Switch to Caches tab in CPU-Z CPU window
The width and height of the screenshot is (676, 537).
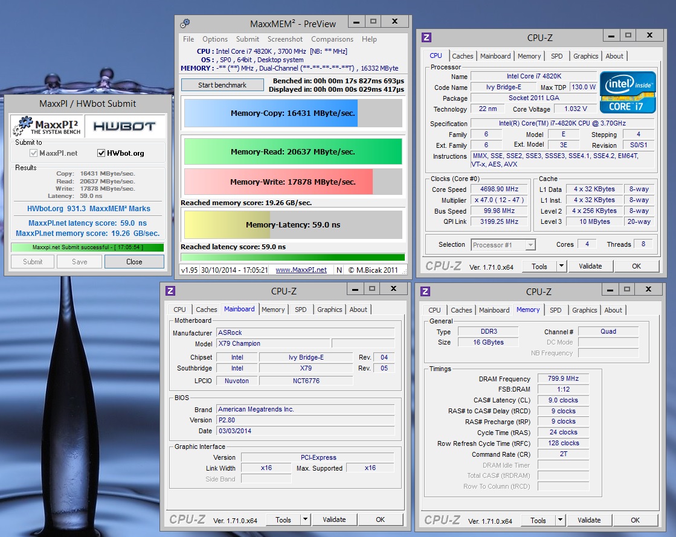[463, 56]
